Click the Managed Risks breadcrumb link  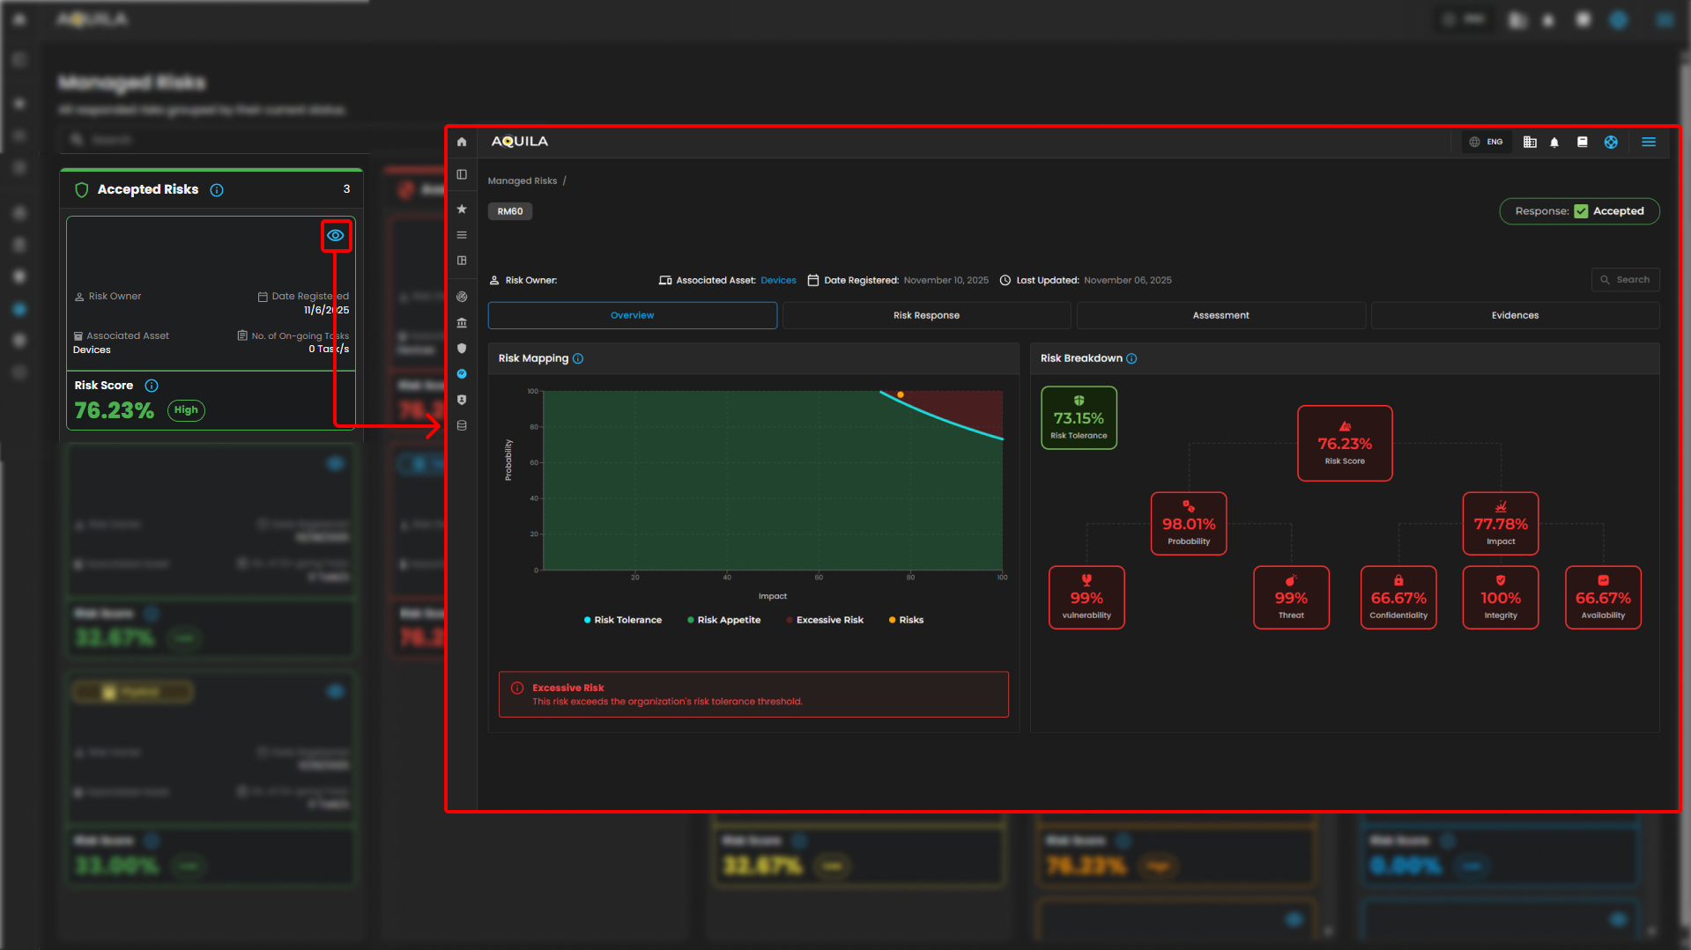click(x=523, y=180)
